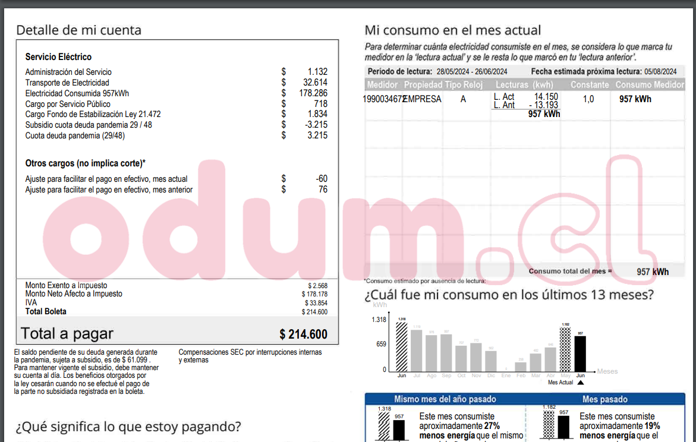Select the L. Act reading 14.150
Screen dimensions: 696x442
click(x=546, y=96)
